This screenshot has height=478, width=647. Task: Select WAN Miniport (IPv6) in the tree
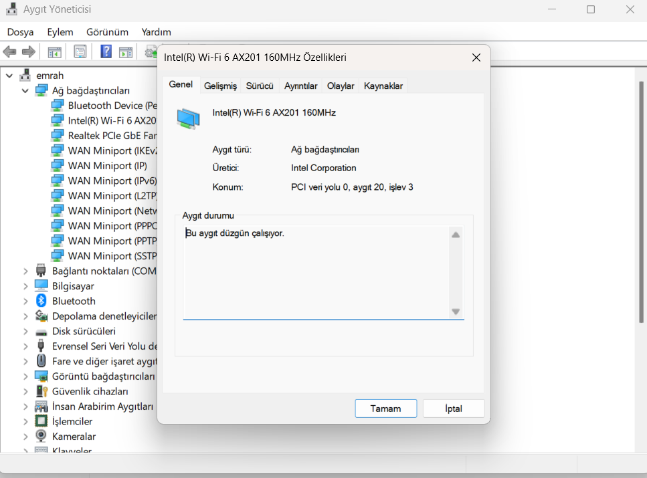[x=112, y=181]
